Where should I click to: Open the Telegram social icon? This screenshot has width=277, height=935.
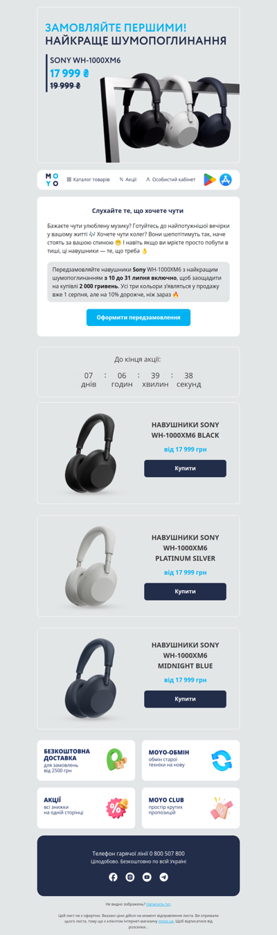tap(163, 877)
